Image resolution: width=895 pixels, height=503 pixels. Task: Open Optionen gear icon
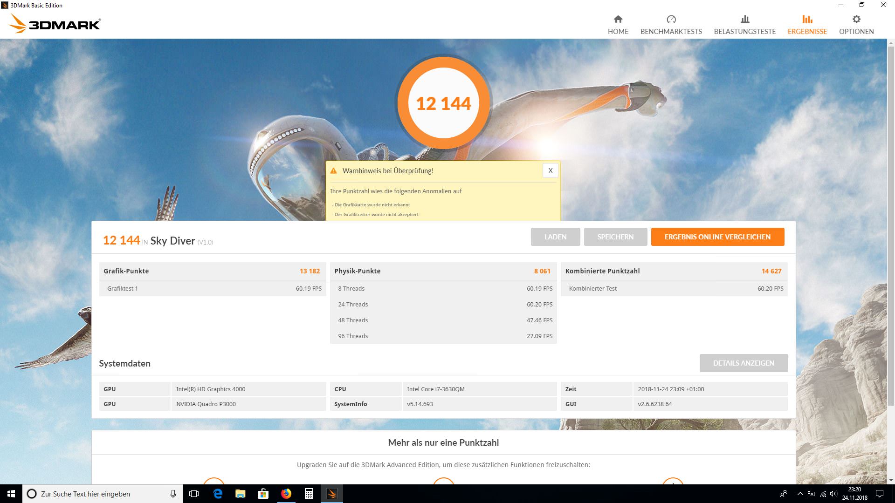coord(856,20)
